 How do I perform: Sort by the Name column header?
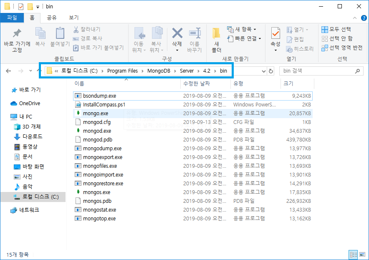127,83
